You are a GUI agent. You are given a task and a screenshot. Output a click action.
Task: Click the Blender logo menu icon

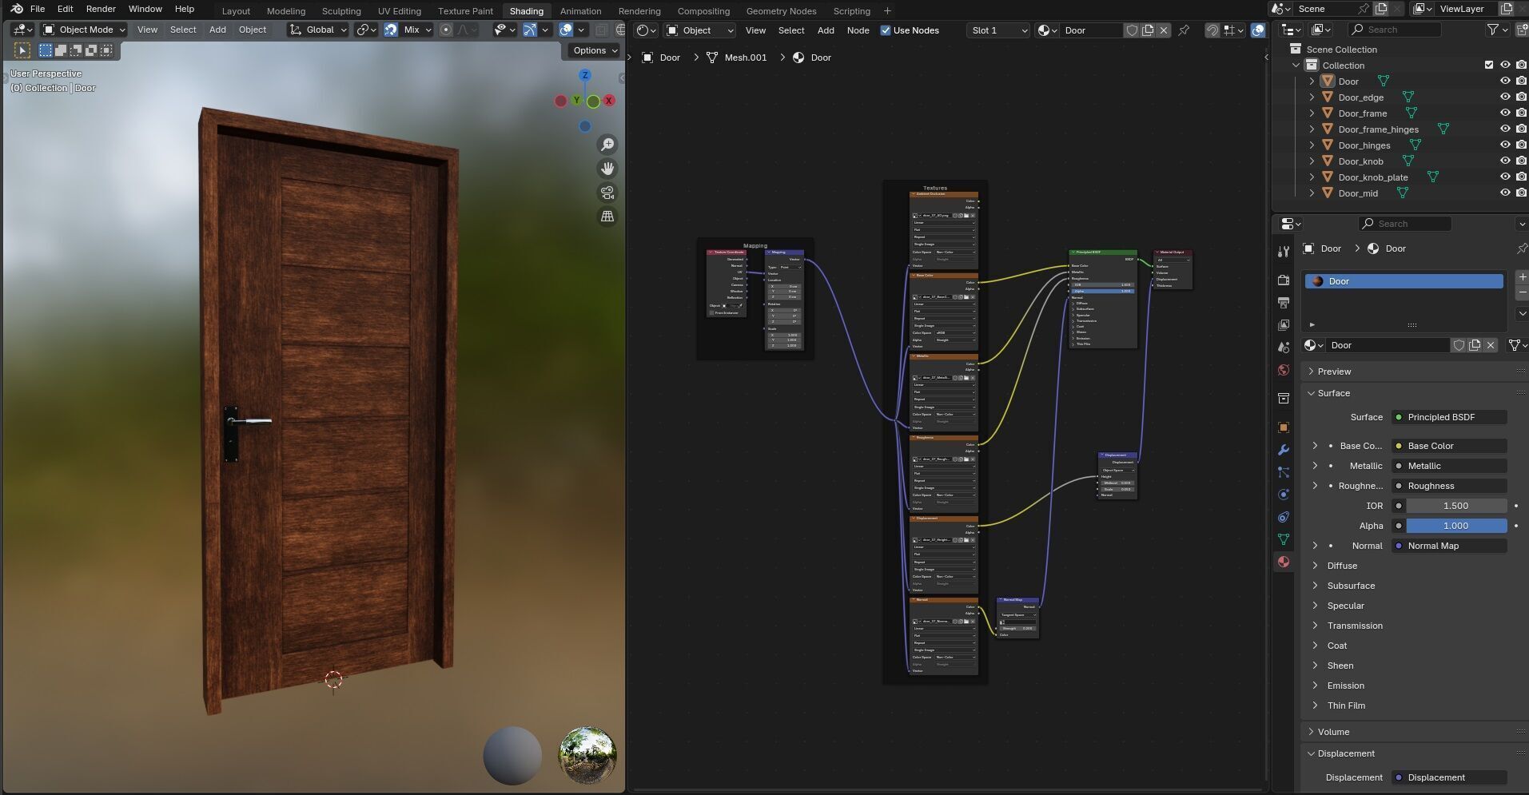16,9
